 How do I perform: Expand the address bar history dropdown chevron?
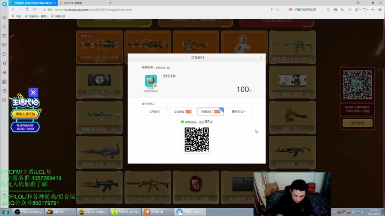click(x=283, y=10)
